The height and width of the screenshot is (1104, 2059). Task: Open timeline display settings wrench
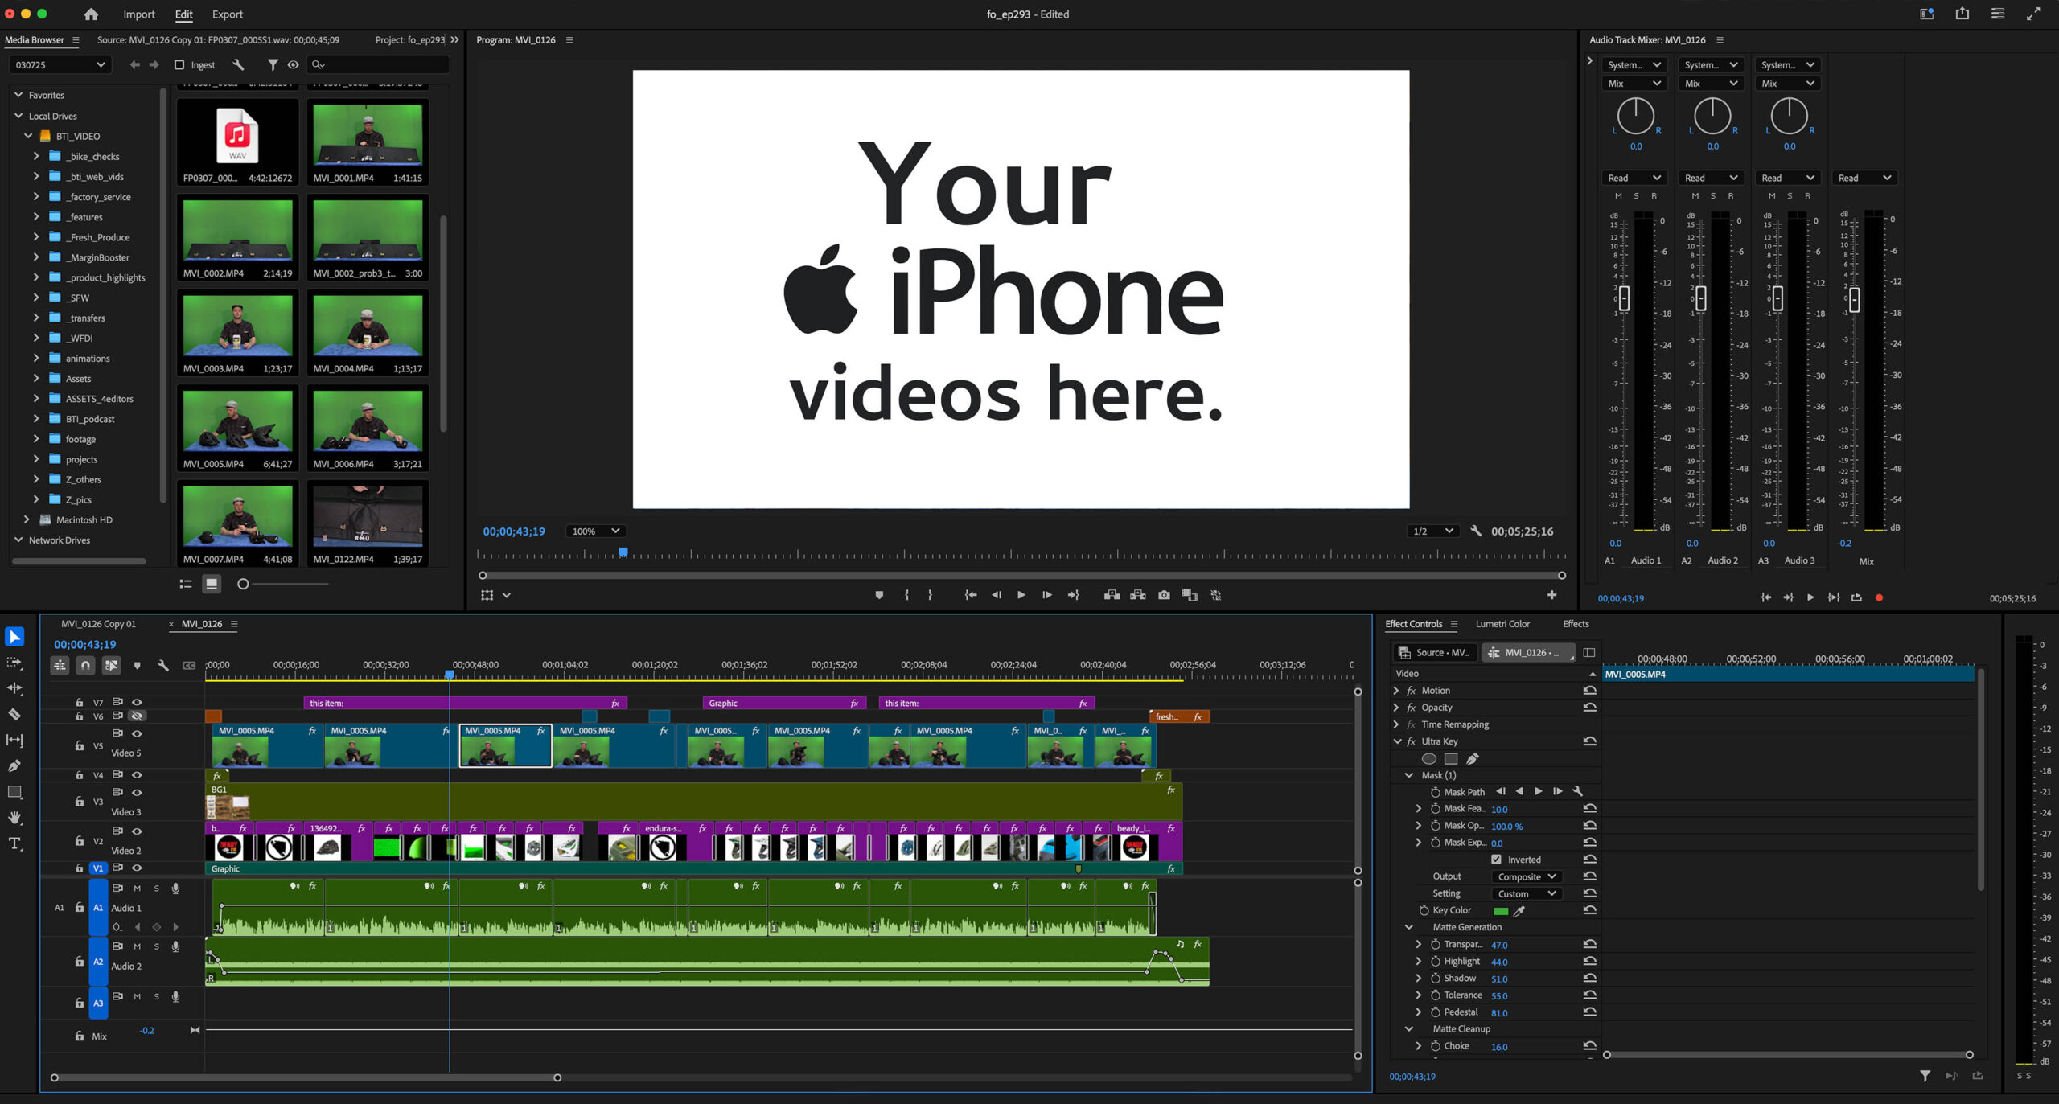pos(162,665)
